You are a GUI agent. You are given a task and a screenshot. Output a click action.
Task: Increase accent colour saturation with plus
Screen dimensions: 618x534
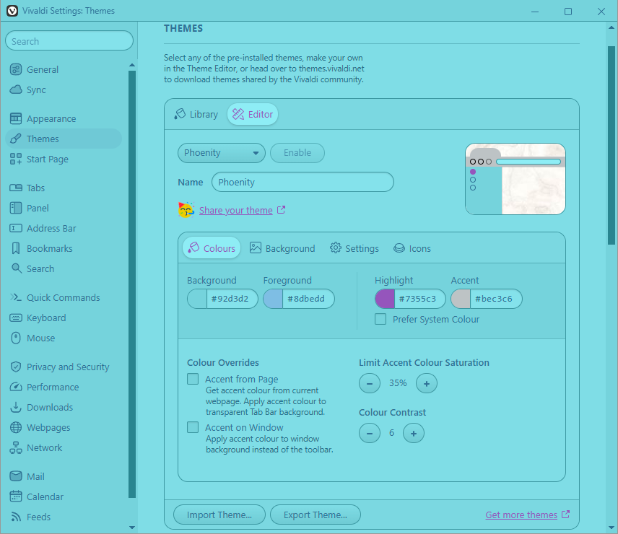click(426, 383)
